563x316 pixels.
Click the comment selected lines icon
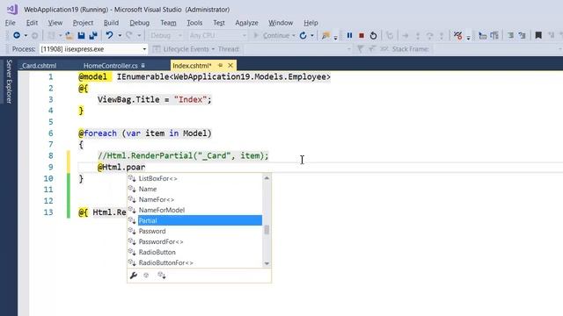(510, 35)
